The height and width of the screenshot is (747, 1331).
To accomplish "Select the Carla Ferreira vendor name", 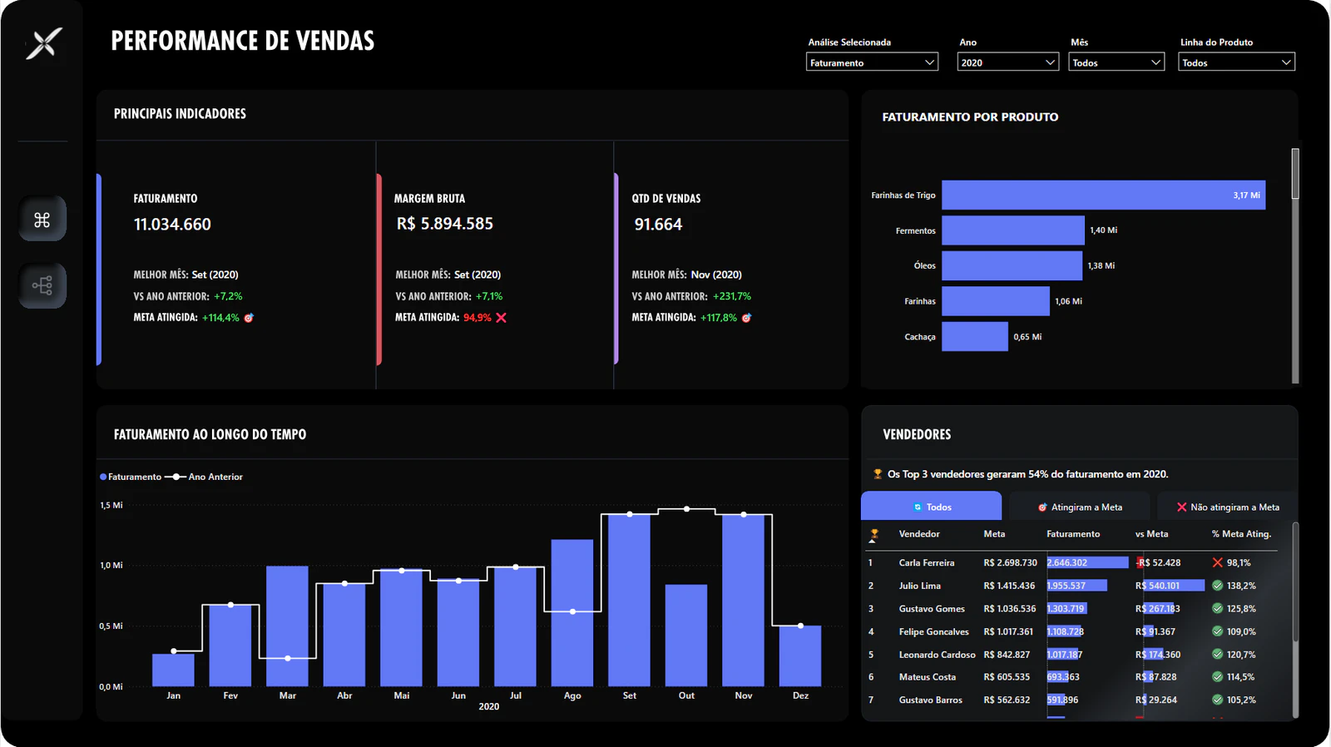I will pyautogui.click(x=927, y=563).
